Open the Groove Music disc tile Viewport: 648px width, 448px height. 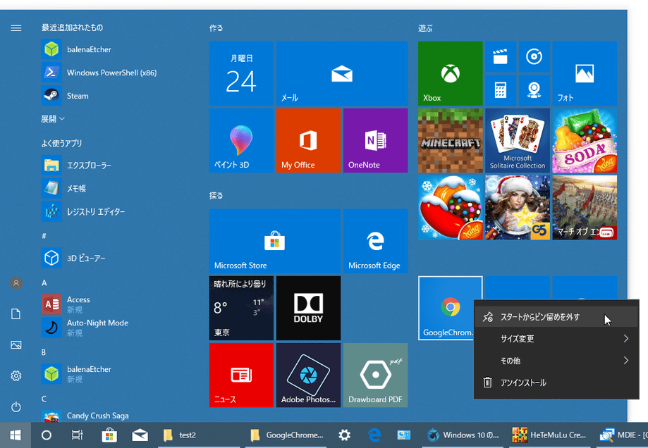click(x=534, y=56)
